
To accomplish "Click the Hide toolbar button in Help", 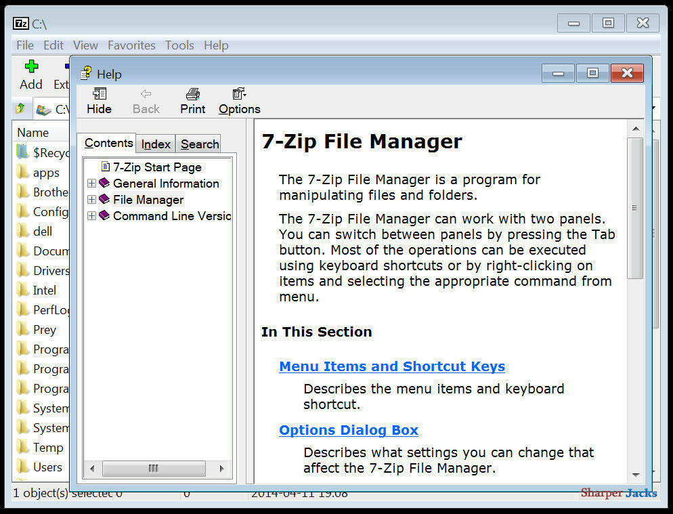I will (99, 102).
